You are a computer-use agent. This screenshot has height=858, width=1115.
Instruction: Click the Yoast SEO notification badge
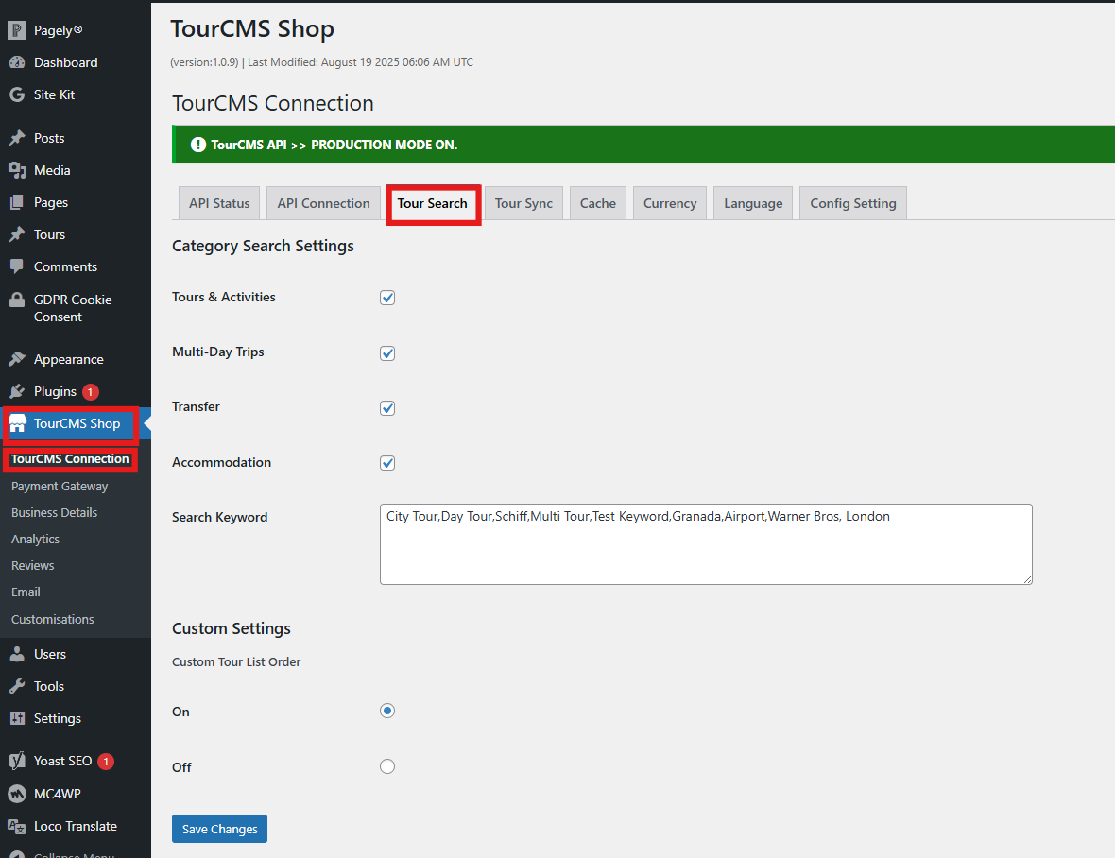click(106, 762)
